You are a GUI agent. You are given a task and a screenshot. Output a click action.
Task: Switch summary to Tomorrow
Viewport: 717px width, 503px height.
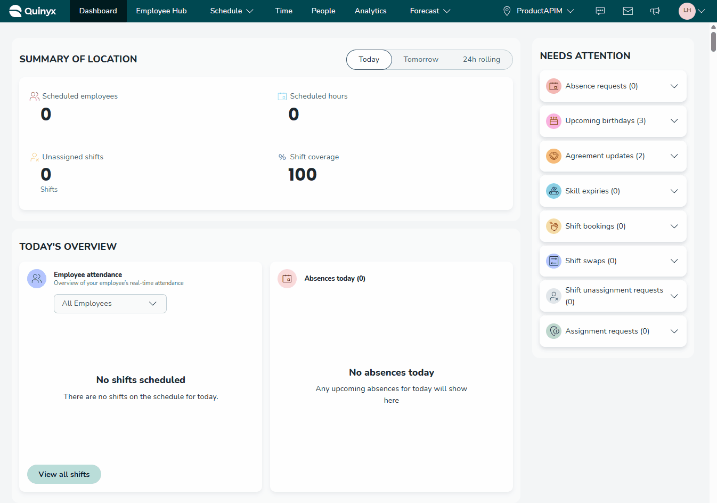(421, 60)
